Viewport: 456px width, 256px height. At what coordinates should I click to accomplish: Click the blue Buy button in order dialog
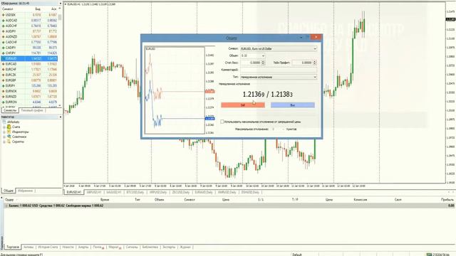pyautogui.click(x=293, y=105)
